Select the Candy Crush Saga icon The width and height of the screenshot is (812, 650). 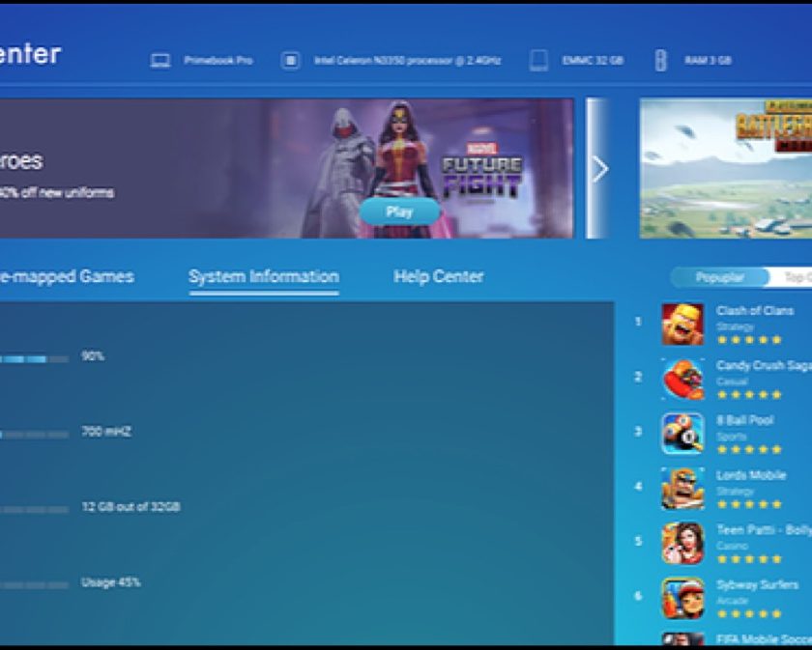[x=681, y=380]
